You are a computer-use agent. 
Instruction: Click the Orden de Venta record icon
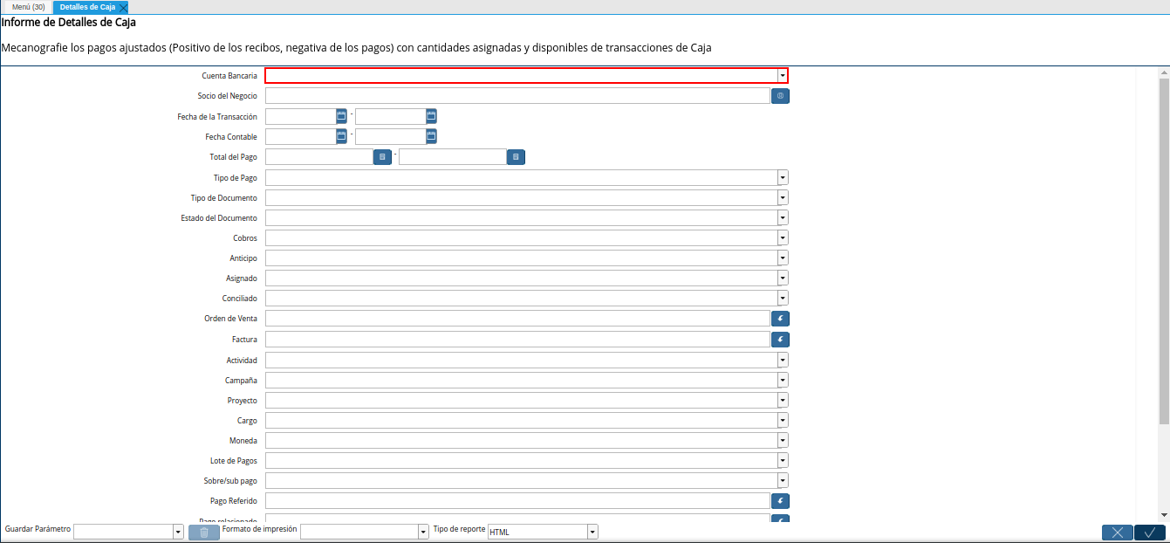coord(779,318)
